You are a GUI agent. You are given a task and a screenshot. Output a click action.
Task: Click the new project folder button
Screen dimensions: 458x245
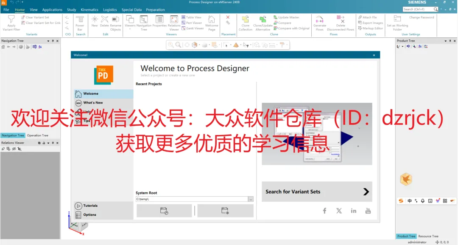(x=225, y=211)
